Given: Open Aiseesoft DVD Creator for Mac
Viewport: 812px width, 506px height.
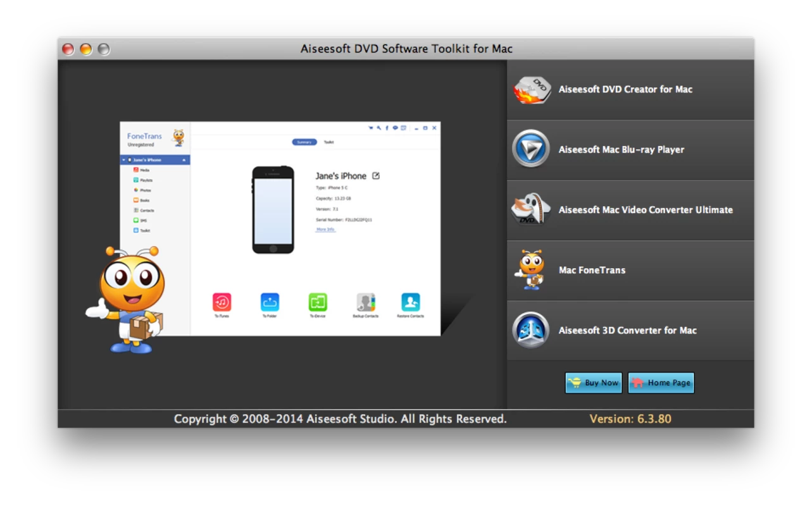Looking at the screenshot, I should point(630,90).
